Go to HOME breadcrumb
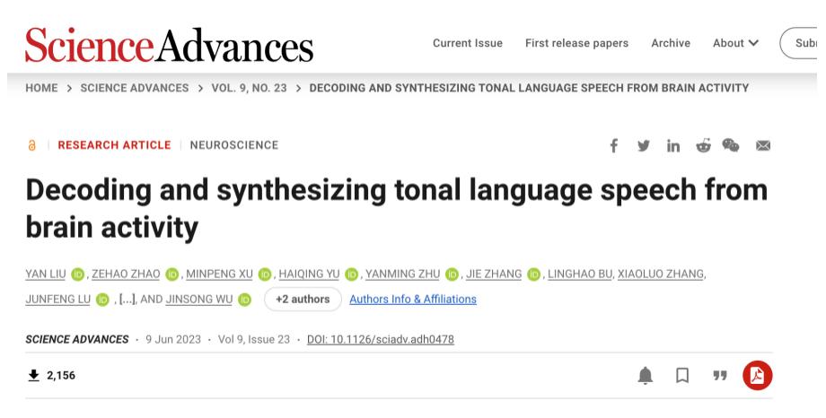Viewport: 826px width, 418px height. [x=41, y=88]
